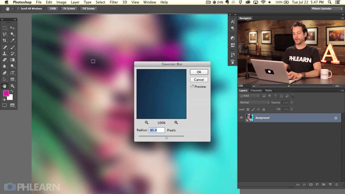Open the Opacity dropdown arrow
The width and height of the screenshot is (345, 194).
coord(292,102)
